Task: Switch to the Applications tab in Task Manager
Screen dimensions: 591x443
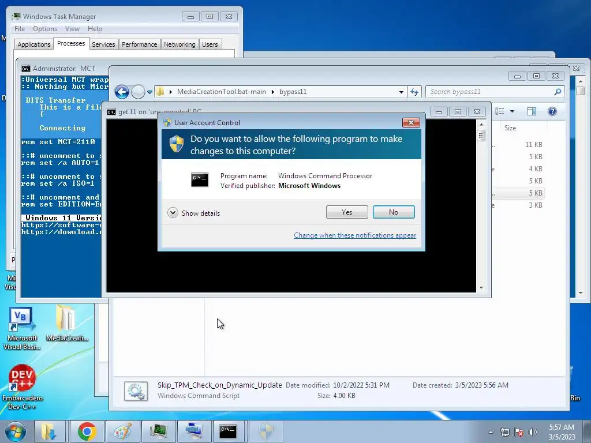Action: (34, 44)
